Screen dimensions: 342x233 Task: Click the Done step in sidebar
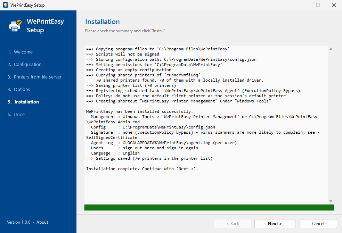pos(16,115)
